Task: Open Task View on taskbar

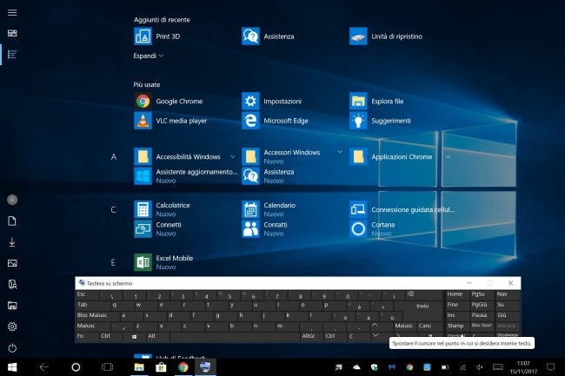Action: point(108,367)
